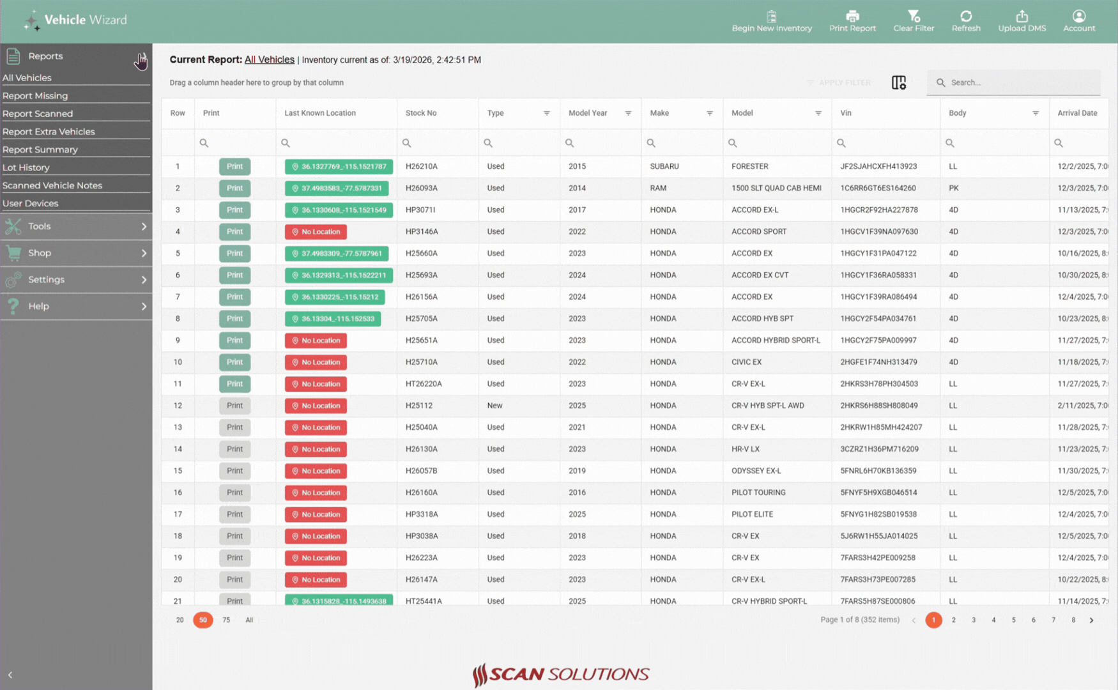1118x690 pixels.
Task: Open the Model column filter icon
Action: click(818, 113)
